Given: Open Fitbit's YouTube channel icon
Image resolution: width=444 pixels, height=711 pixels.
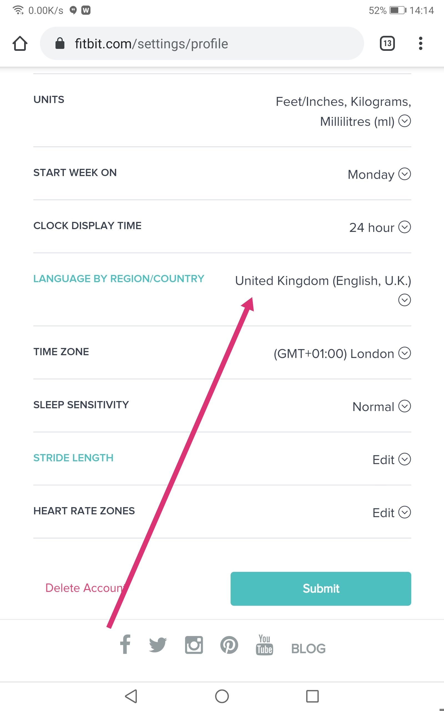Looking at the screenshot, I should (x=264, y=645).
